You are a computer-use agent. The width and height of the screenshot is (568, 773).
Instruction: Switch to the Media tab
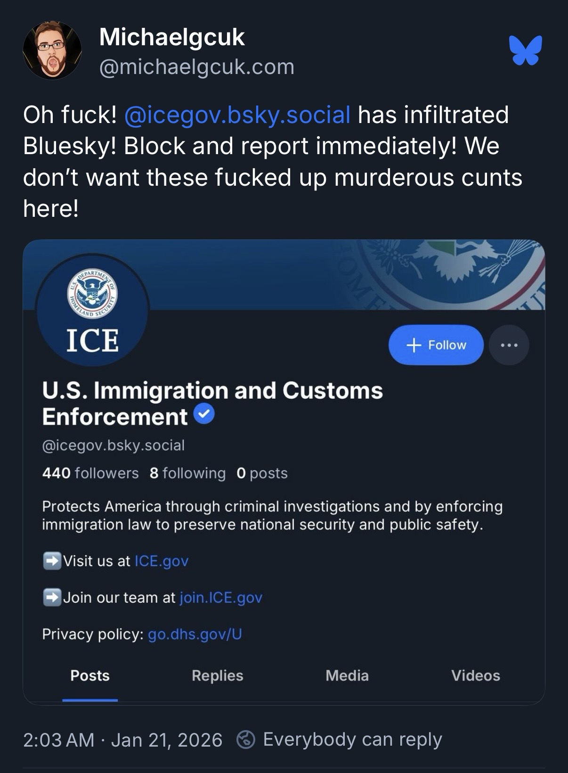pyautogui.click(x=347, y=675)
